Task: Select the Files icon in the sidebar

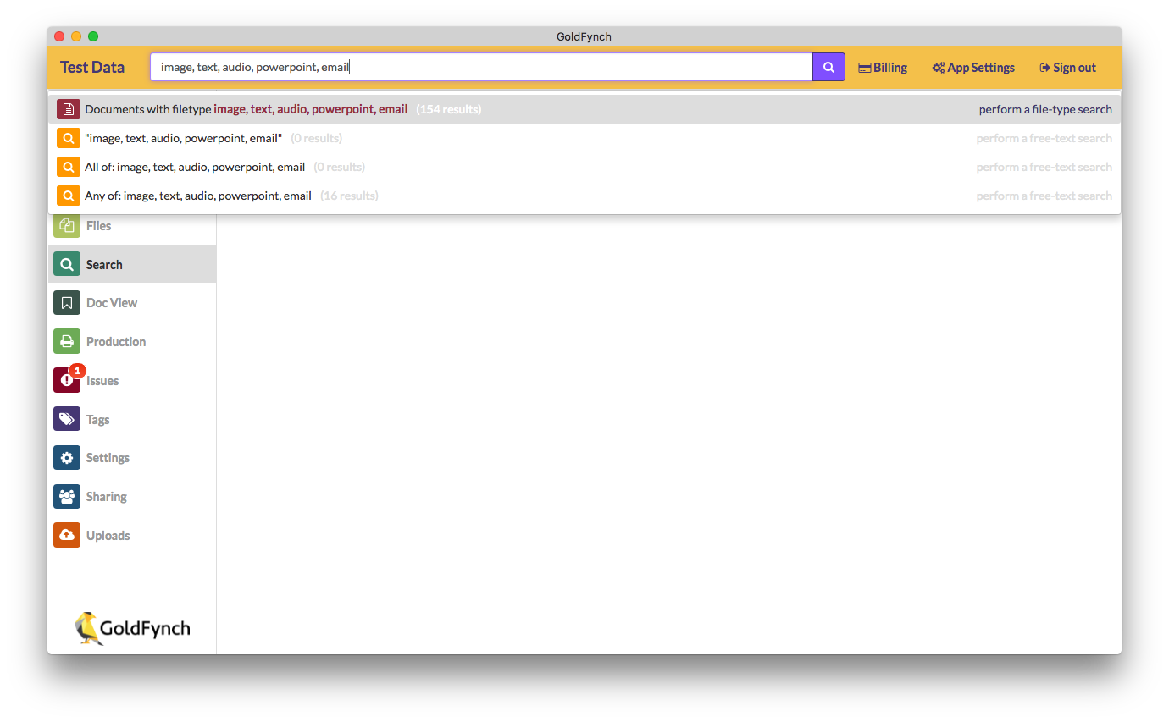Action: coord(66,225)
